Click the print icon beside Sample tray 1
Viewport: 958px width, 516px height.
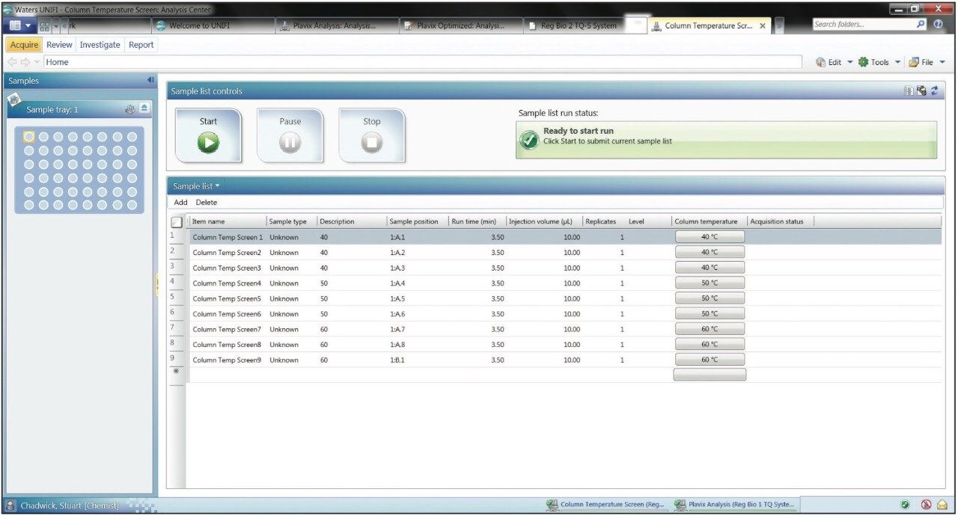coord(129,108)
